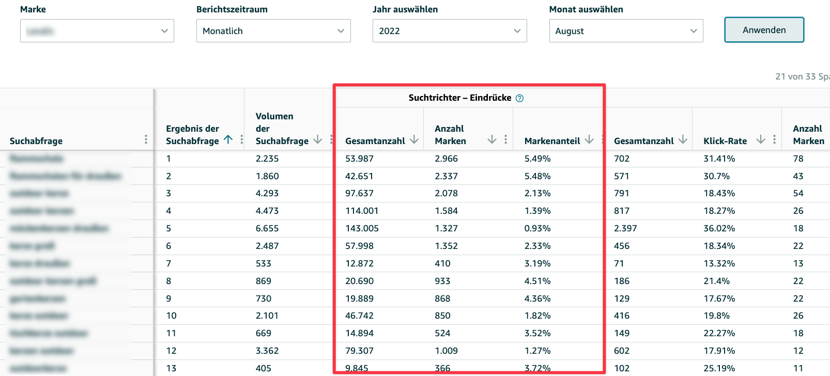Click the Suchabfrage column header
This screenshot has width=830, height=376.
(36, 141)
